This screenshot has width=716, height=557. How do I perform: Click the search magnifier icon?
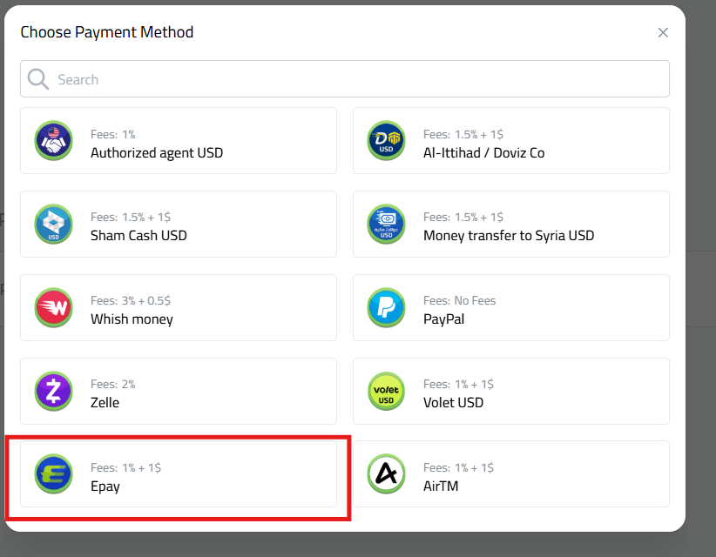pyautogui.click(x=38, y=78)
